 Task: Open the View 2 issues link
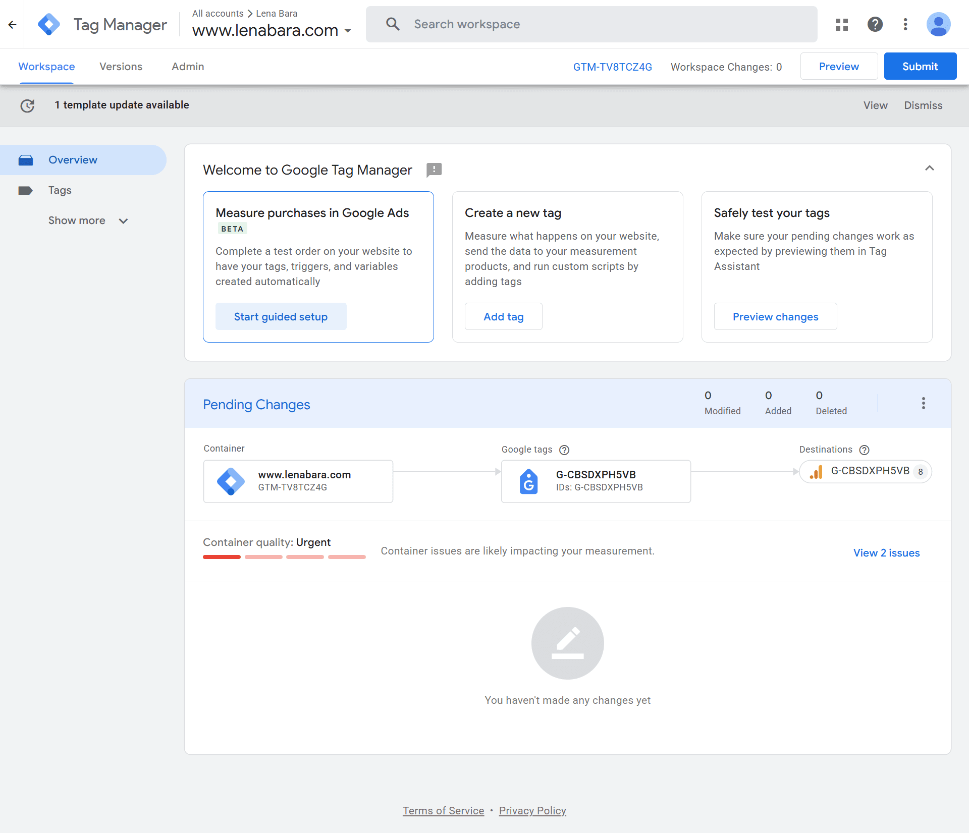[x=887, y=553]
